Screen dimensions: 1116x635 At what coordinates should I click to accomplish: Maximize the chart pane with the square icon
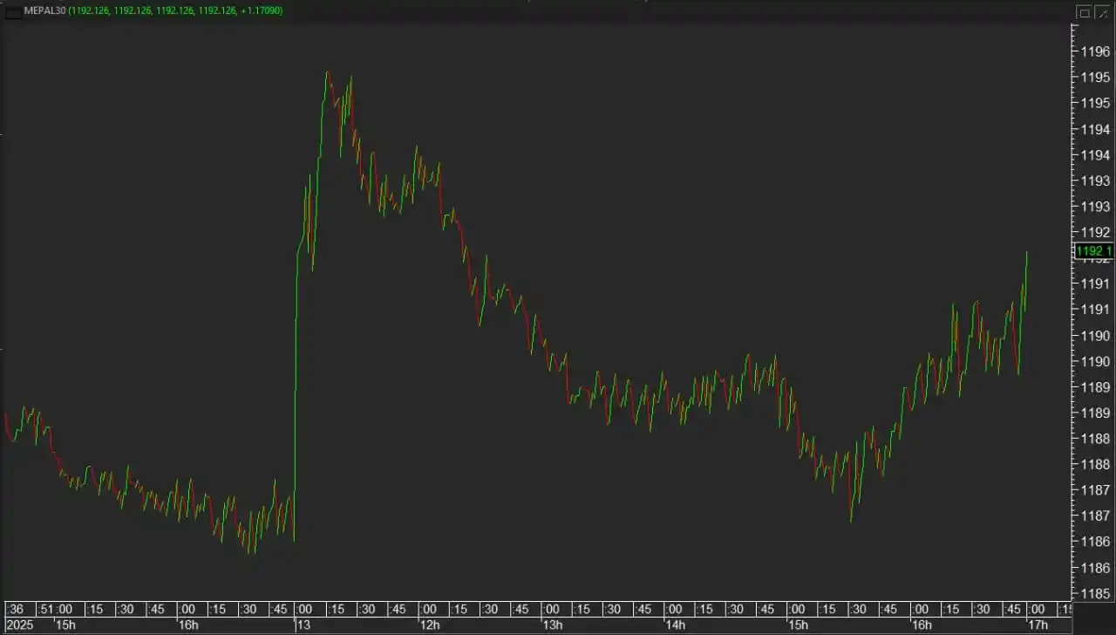pos(1084,12)
